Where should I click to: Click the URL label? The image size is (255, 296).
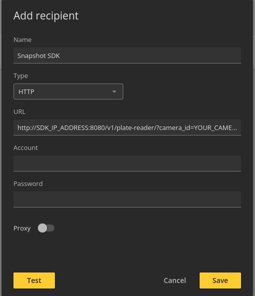(x=19, y=112)
